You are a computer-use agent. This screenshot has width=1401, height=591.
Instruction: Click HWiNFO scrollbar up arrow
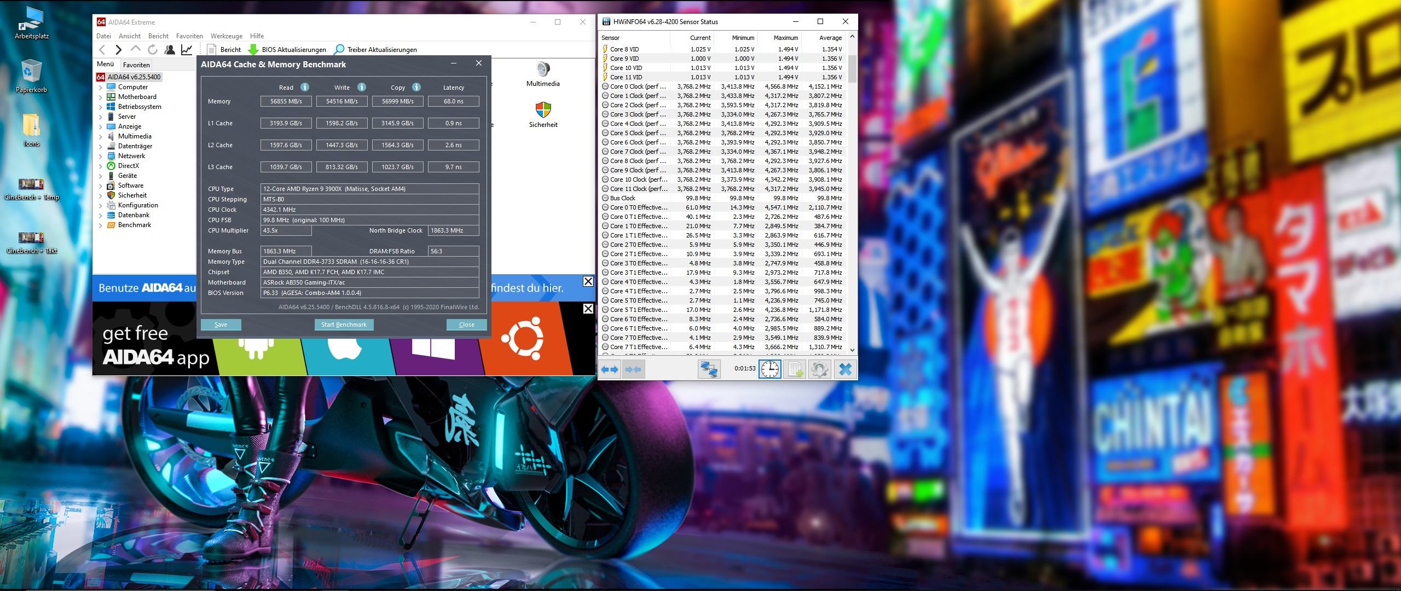pos(852,37)
